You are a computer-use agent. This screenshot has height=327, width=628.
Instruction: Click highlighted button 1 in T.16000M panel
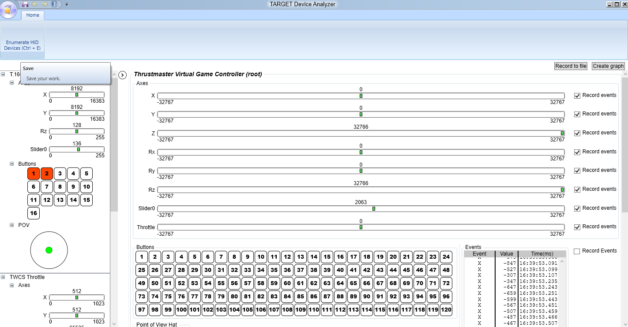coord(34,174)
